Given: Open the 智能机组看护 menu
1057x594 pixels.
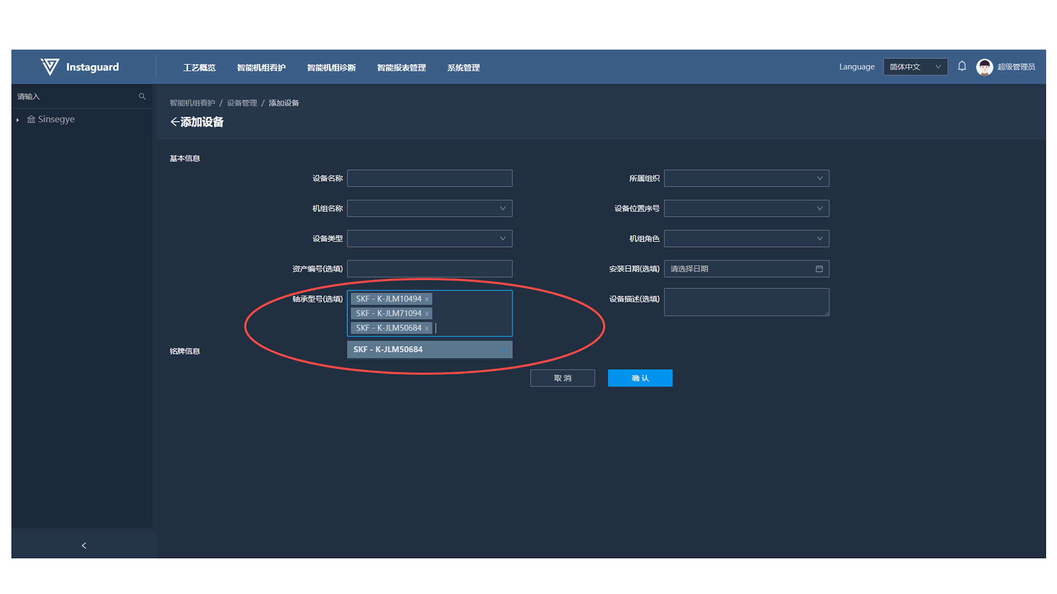Looking at the screenshot, I should (261, 68).
